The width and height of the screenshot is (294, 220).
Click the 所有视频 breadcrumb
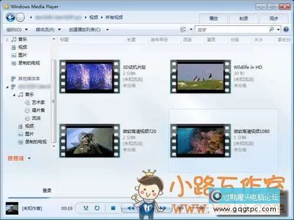point(114,18)
